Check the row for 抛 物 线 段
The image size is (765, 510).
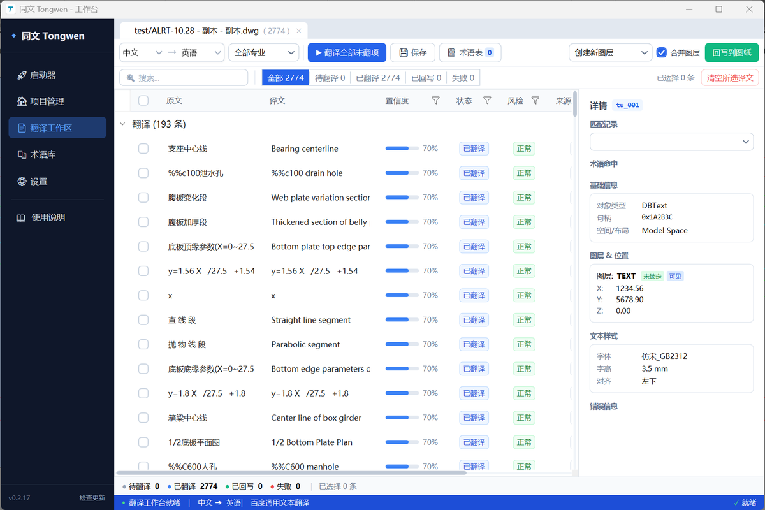pyautogui.click(x=143, y=344)
